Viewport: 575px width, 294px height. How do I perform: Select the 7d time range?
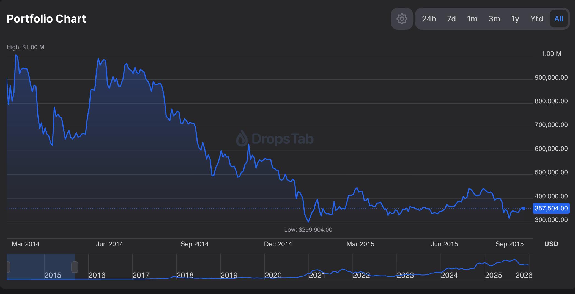pyautogui.click(x=451, y=19)
